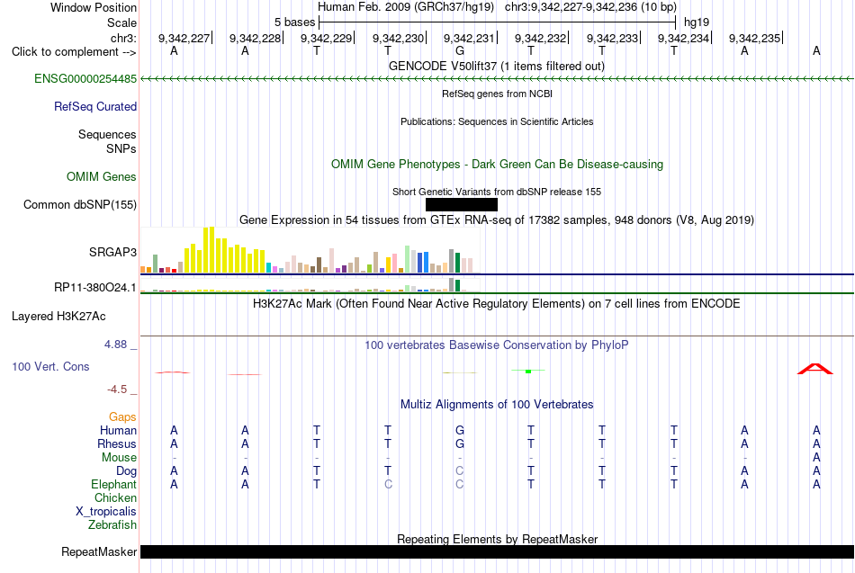Click the Dog species label
The width and height of the screenshot is (855, 573).
point(126,471)
